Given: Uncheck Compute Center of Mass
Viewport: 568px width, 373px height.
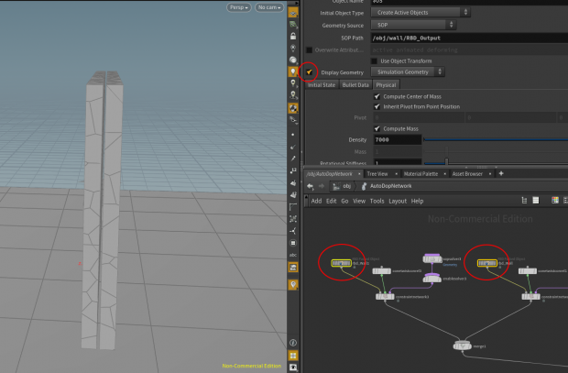Looking at the screenshot, I should tap(377, 96).
